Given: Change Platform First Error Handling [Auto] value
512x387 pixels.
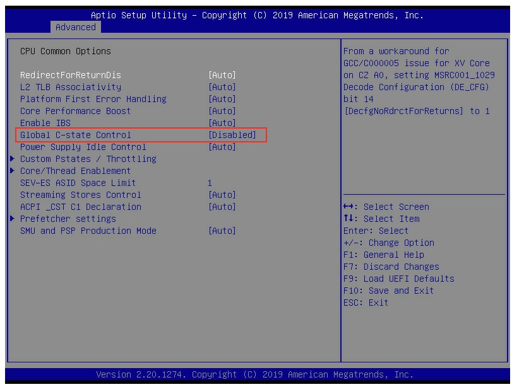Looking at the screenshot, I should tap(222, 99).
